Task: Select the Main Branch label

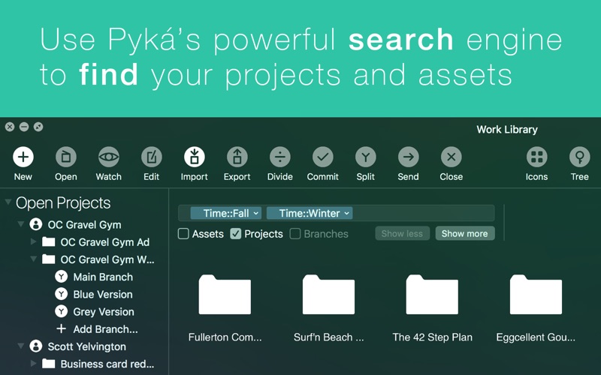Action: (103, 277)
